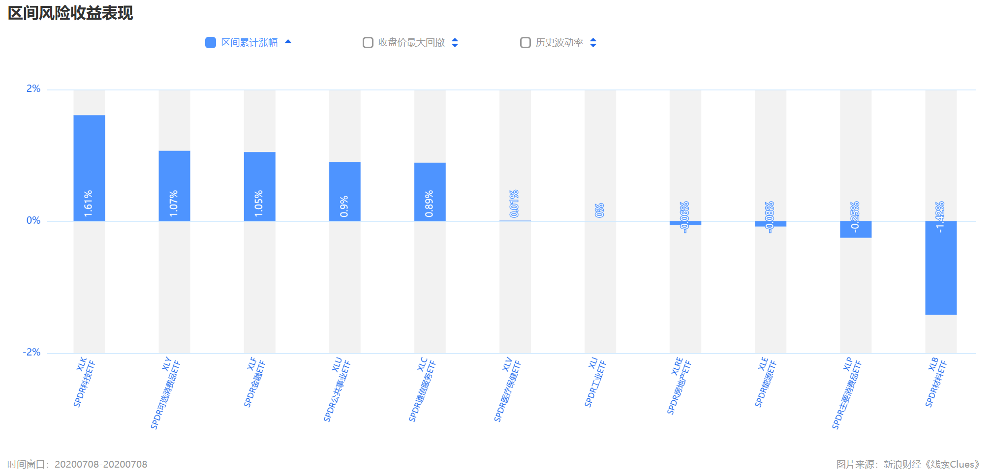The height and width of the screenshot is (476, 992).
Task: Click the XLK SPDR科技ETF axis label
Action: pos(84,382)
